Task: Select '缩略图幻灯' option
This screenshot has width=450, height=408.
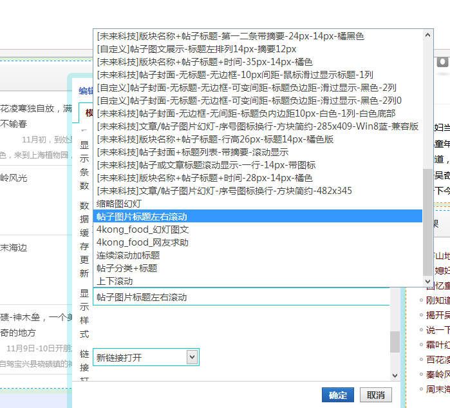Action: (x=258, y=204)
